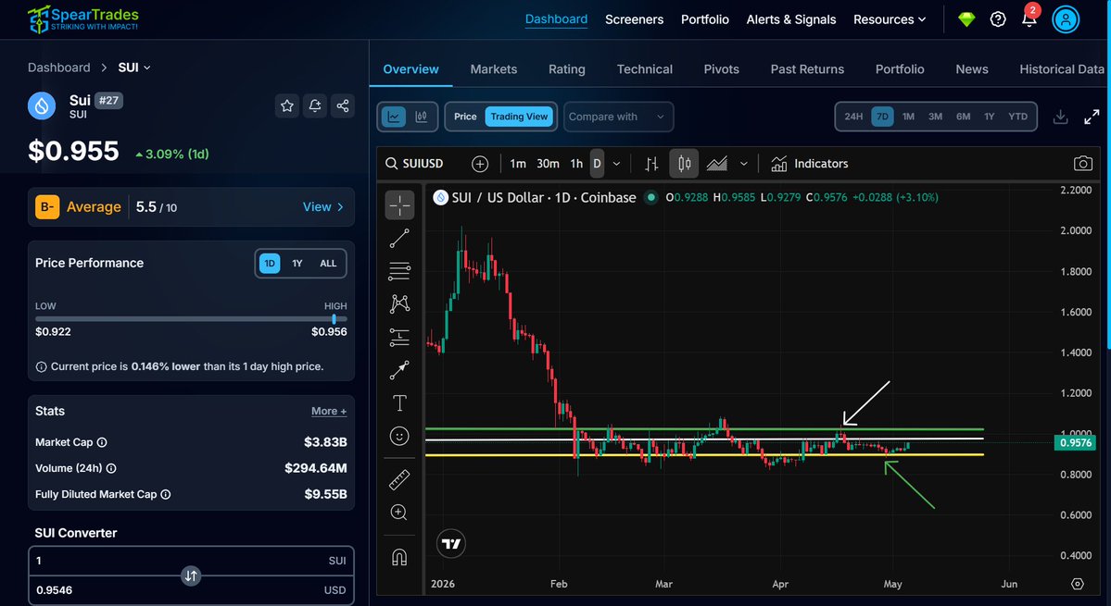Open the SUI breadcrumb dropdown
This screenshot has height=606, width=1111.
point(134,68)
